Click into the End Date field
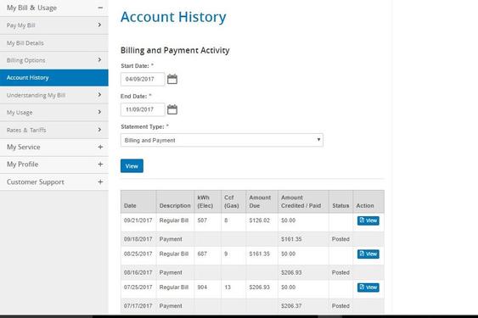Image resolution: width=478 pixels, height=318 pixels. point(143,109)
